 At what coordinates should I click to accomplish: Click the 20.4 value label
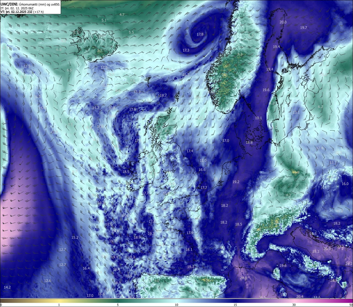[300, 297]
